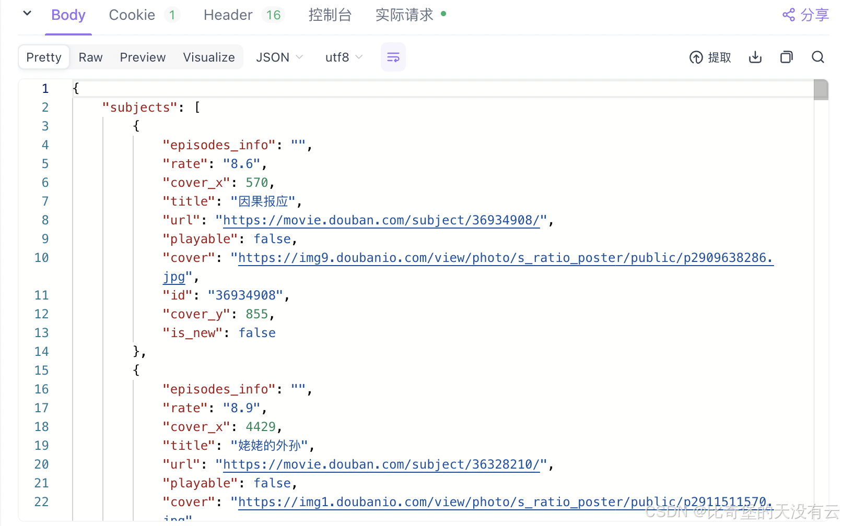The width and height of the screenshot is (842, 526).
Task: Open the img9.doubanio.com cover image link
Action: coord(506,258)
